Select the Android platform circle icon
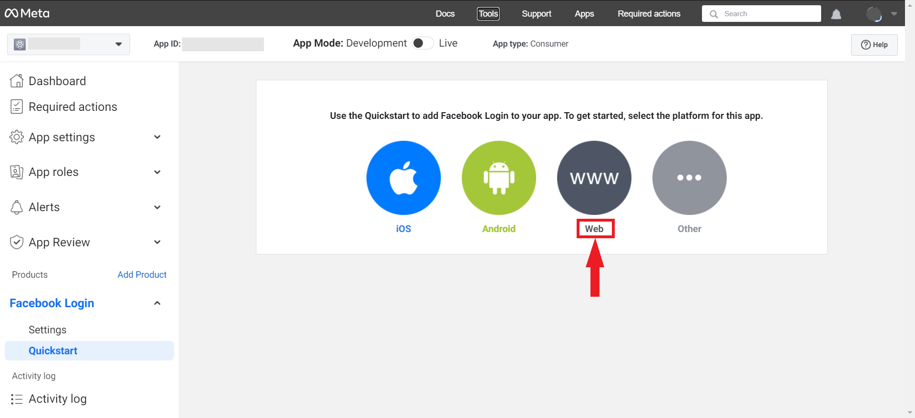The height and width of the screenshot is (418, 915). pyautogui.click(x=499, y=178)
